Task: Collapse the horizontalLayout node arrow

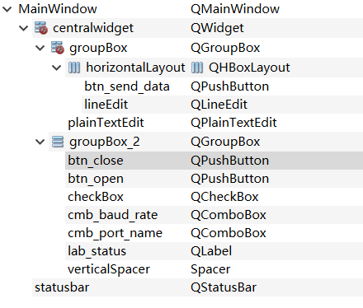Action: pyautogui.click(x=57, y=68)
